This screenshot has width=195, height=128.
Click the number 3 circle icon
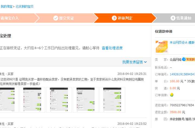pyautogui.click(x=114, y=18)
